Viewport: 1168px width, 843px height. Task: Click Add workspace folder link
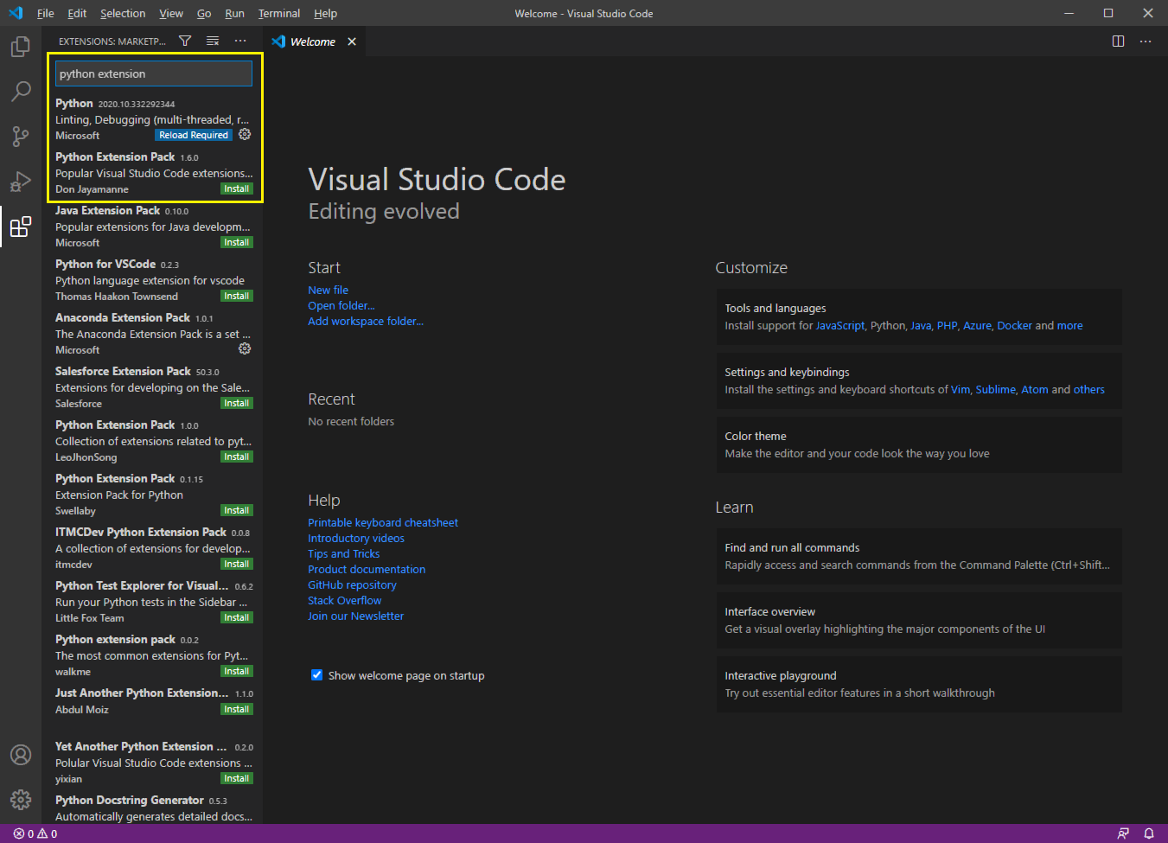[366, 321]
